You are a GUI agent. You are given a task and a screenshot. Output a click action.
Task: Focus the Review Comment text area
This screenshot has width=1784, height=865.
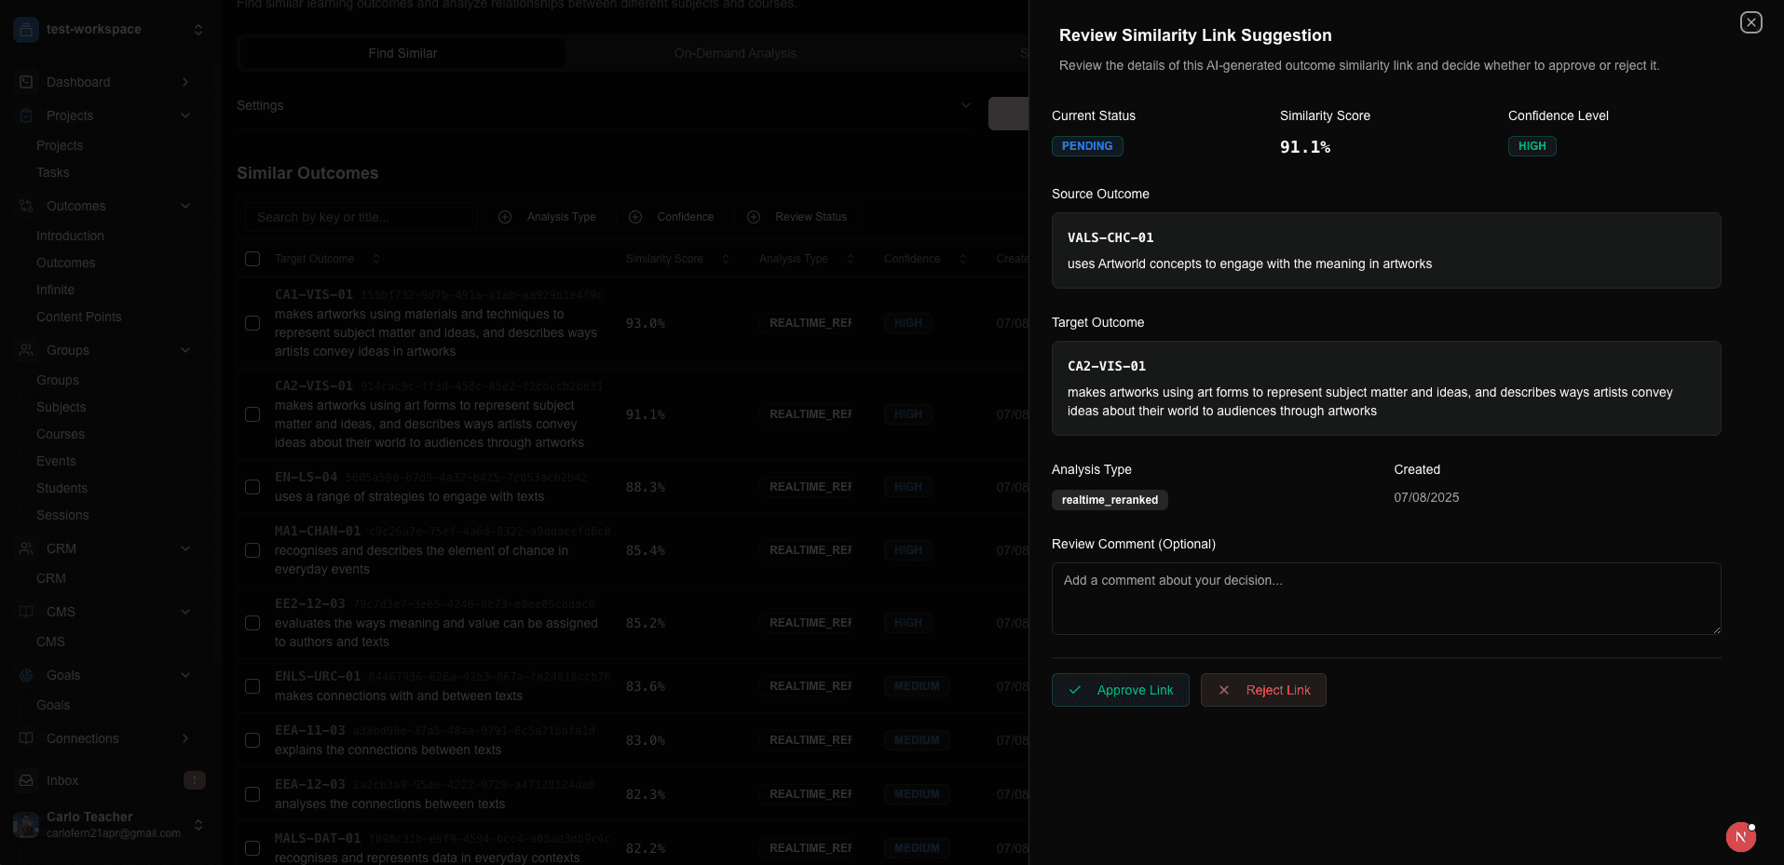click(x=1385, y=599)
